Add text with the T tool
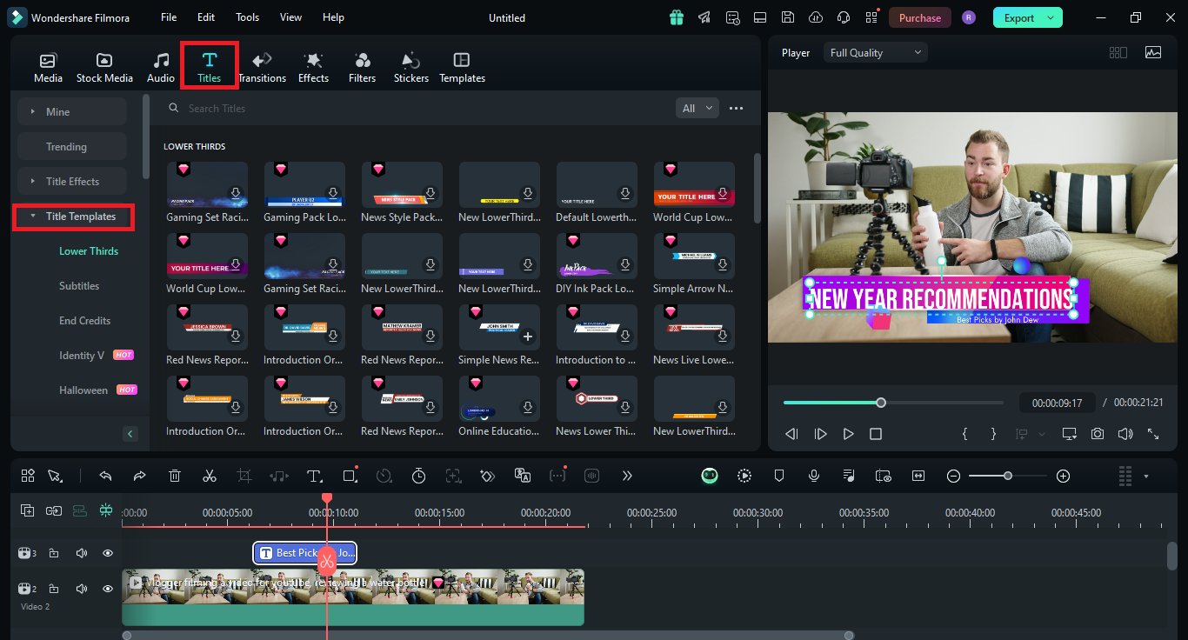 [314, 476]
